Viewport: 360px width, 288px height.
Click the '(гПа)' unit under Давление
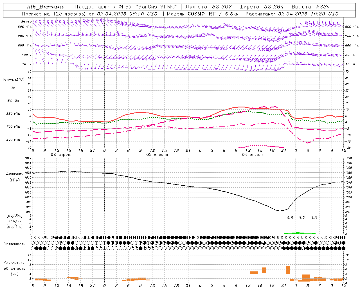[15, 180]
